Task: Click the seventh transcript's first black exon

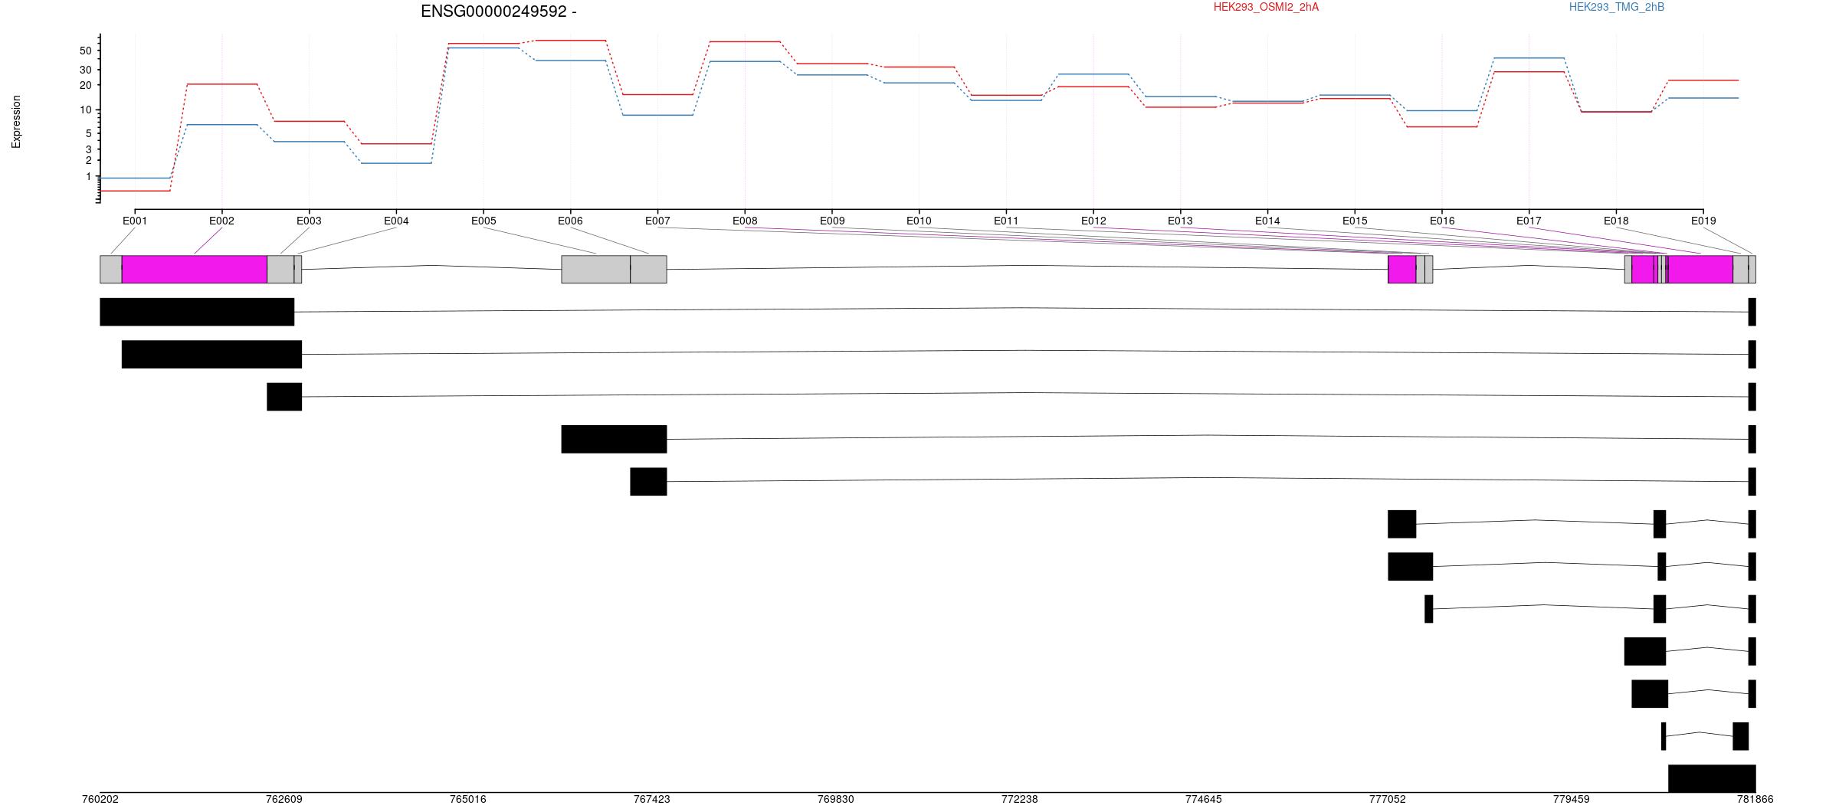Action: pyautogui.click(x=1411, y=566)
